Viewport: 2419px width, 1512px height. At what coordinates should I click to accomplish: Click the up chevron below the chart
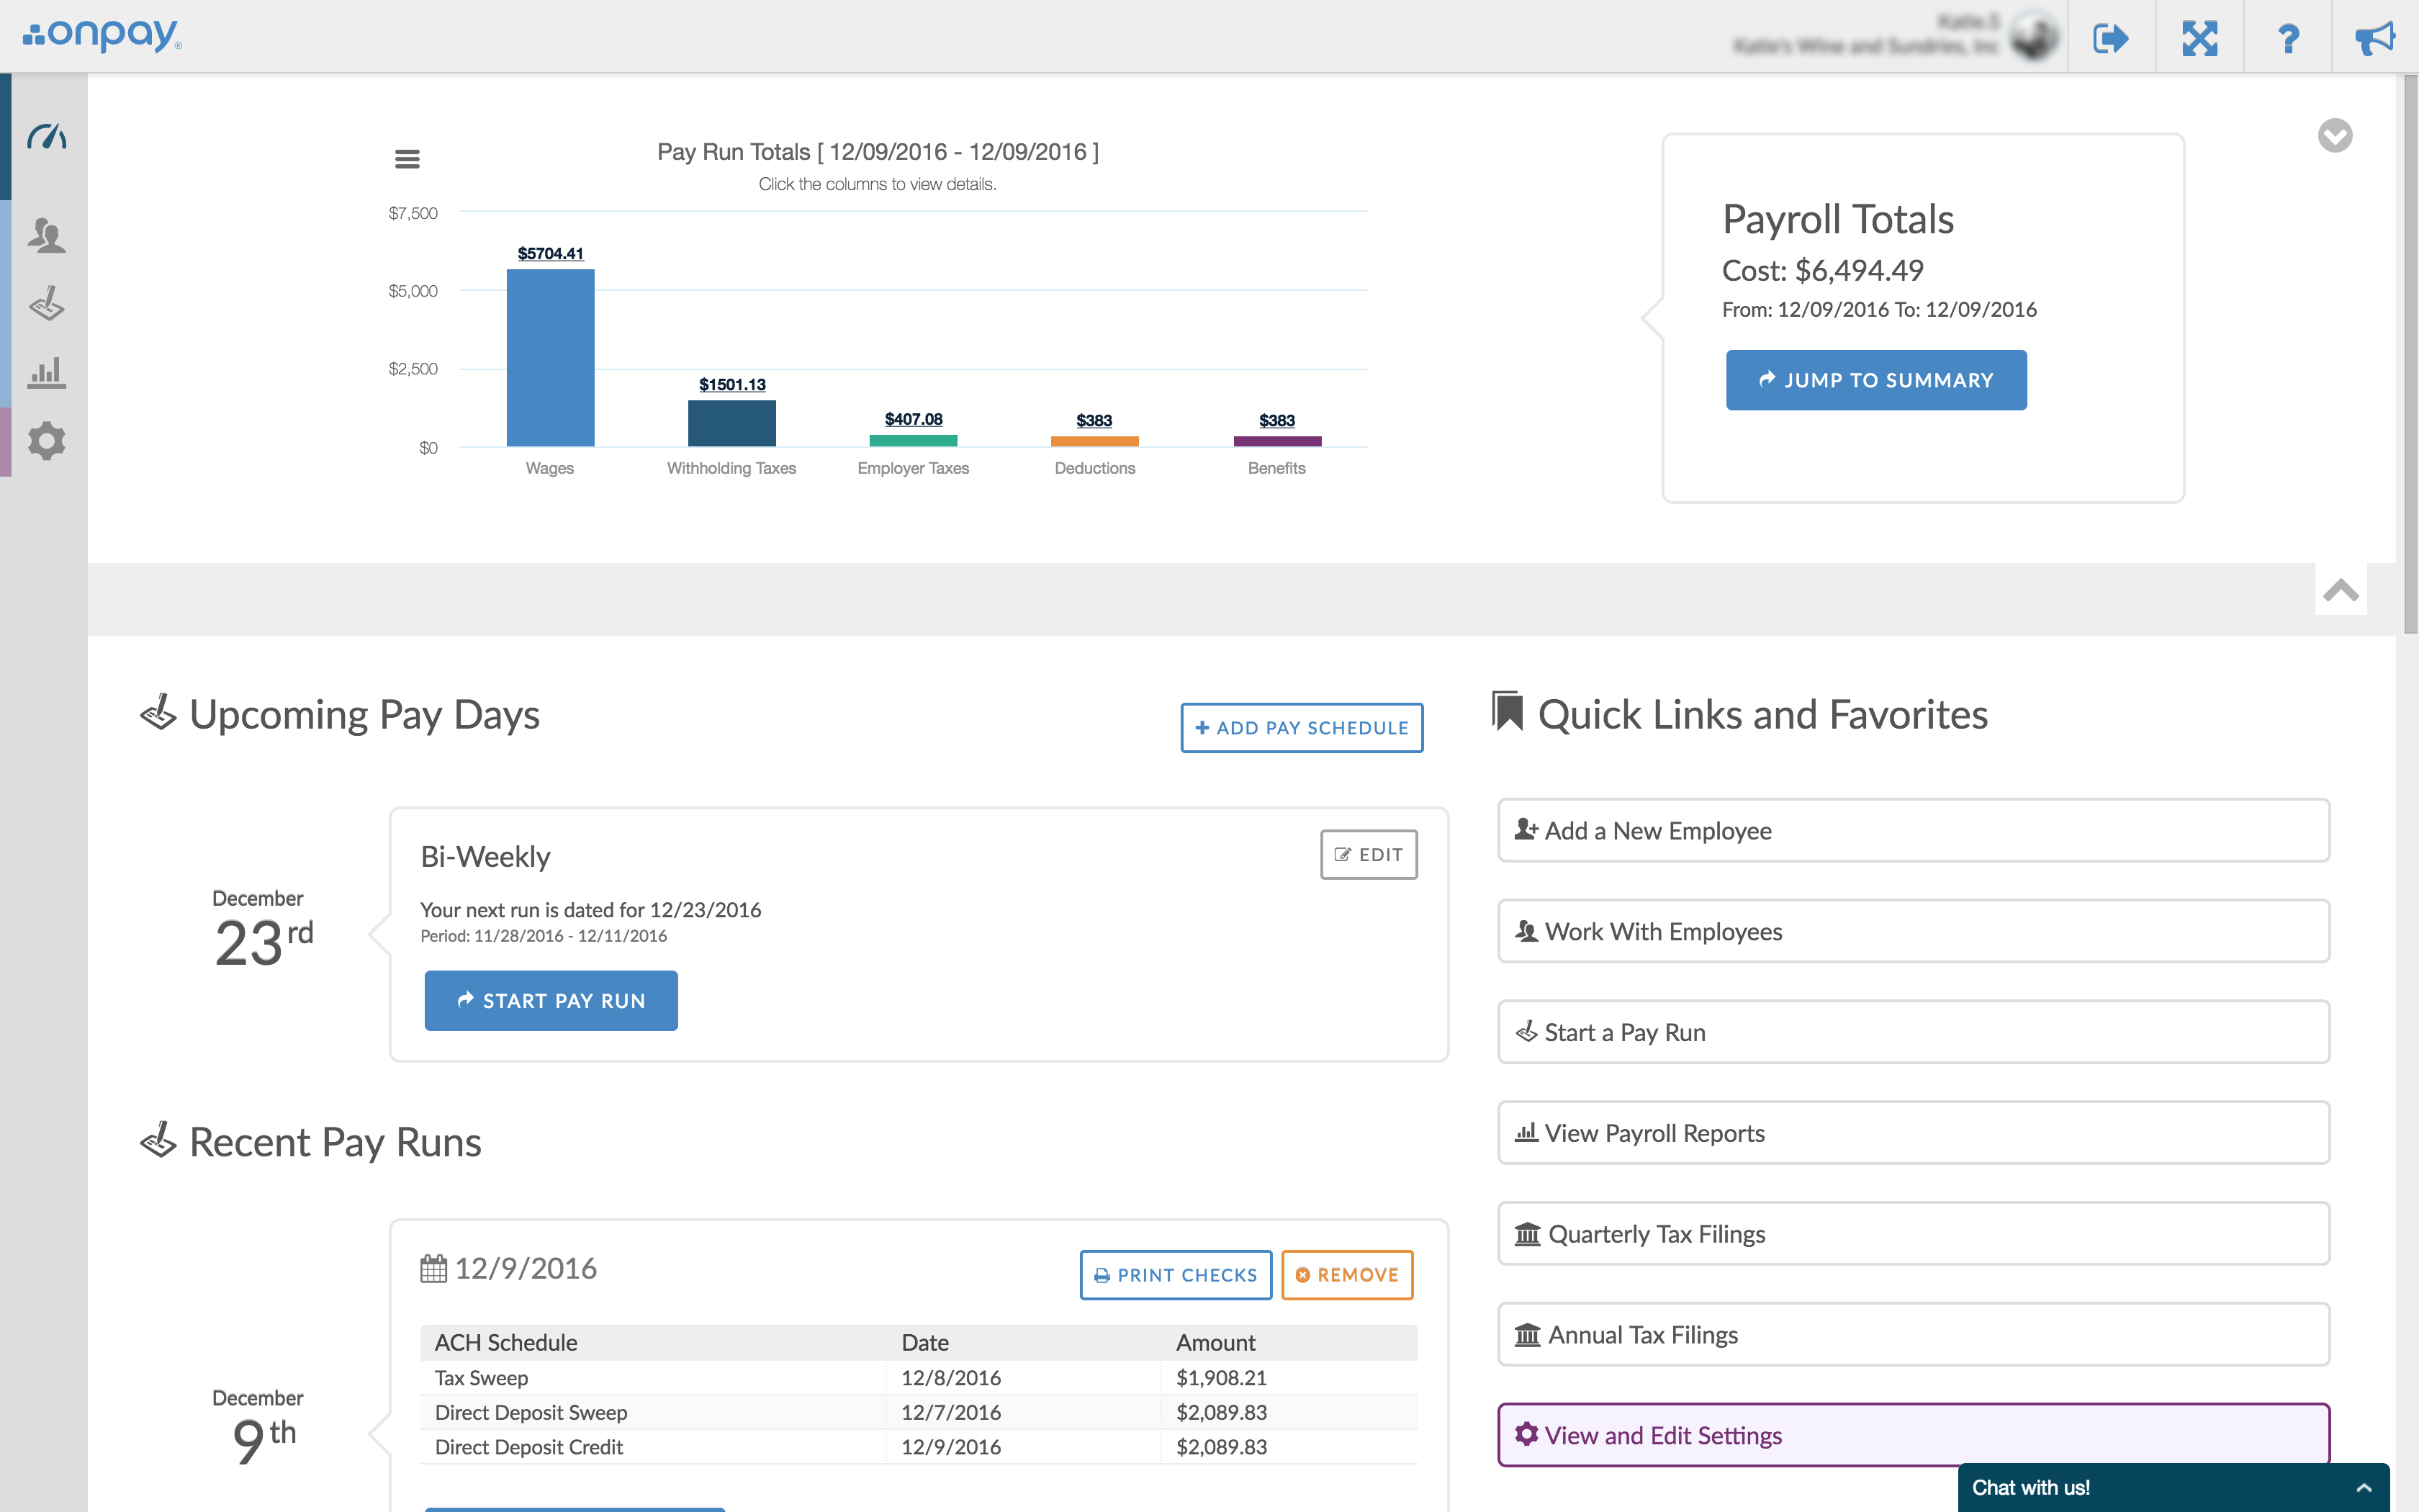tap(2340, 590)
